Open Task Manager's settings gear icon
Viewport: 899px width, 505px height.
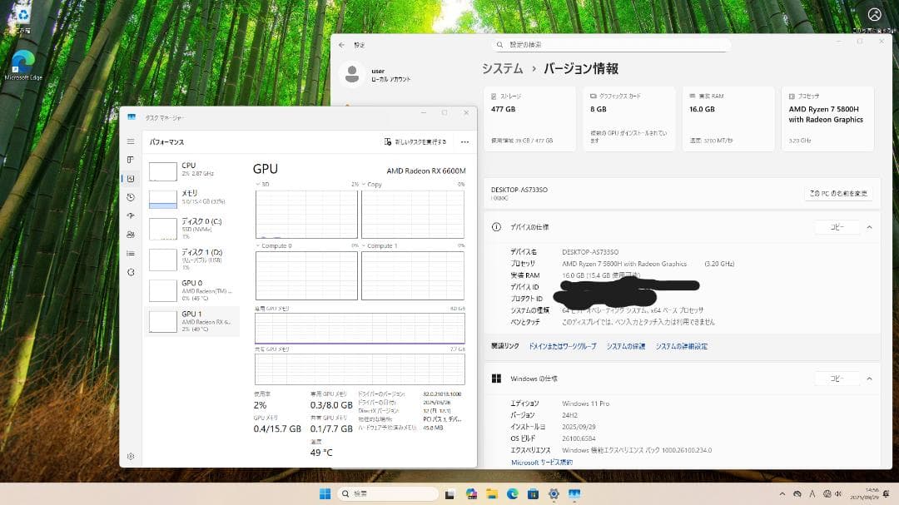131,456
